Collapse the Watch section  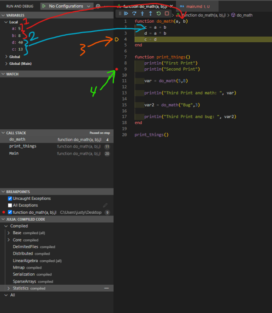point(3,74)
